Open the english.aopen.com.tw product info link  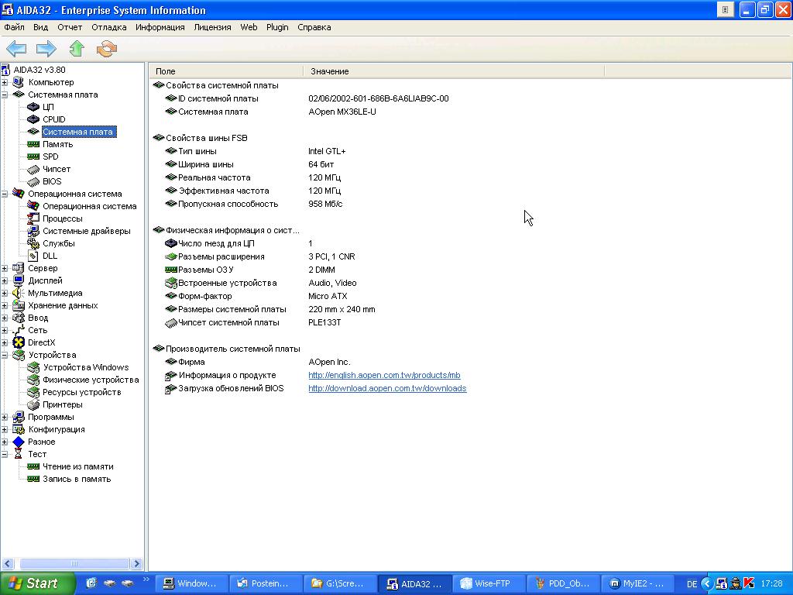click(x=384, y=375)
